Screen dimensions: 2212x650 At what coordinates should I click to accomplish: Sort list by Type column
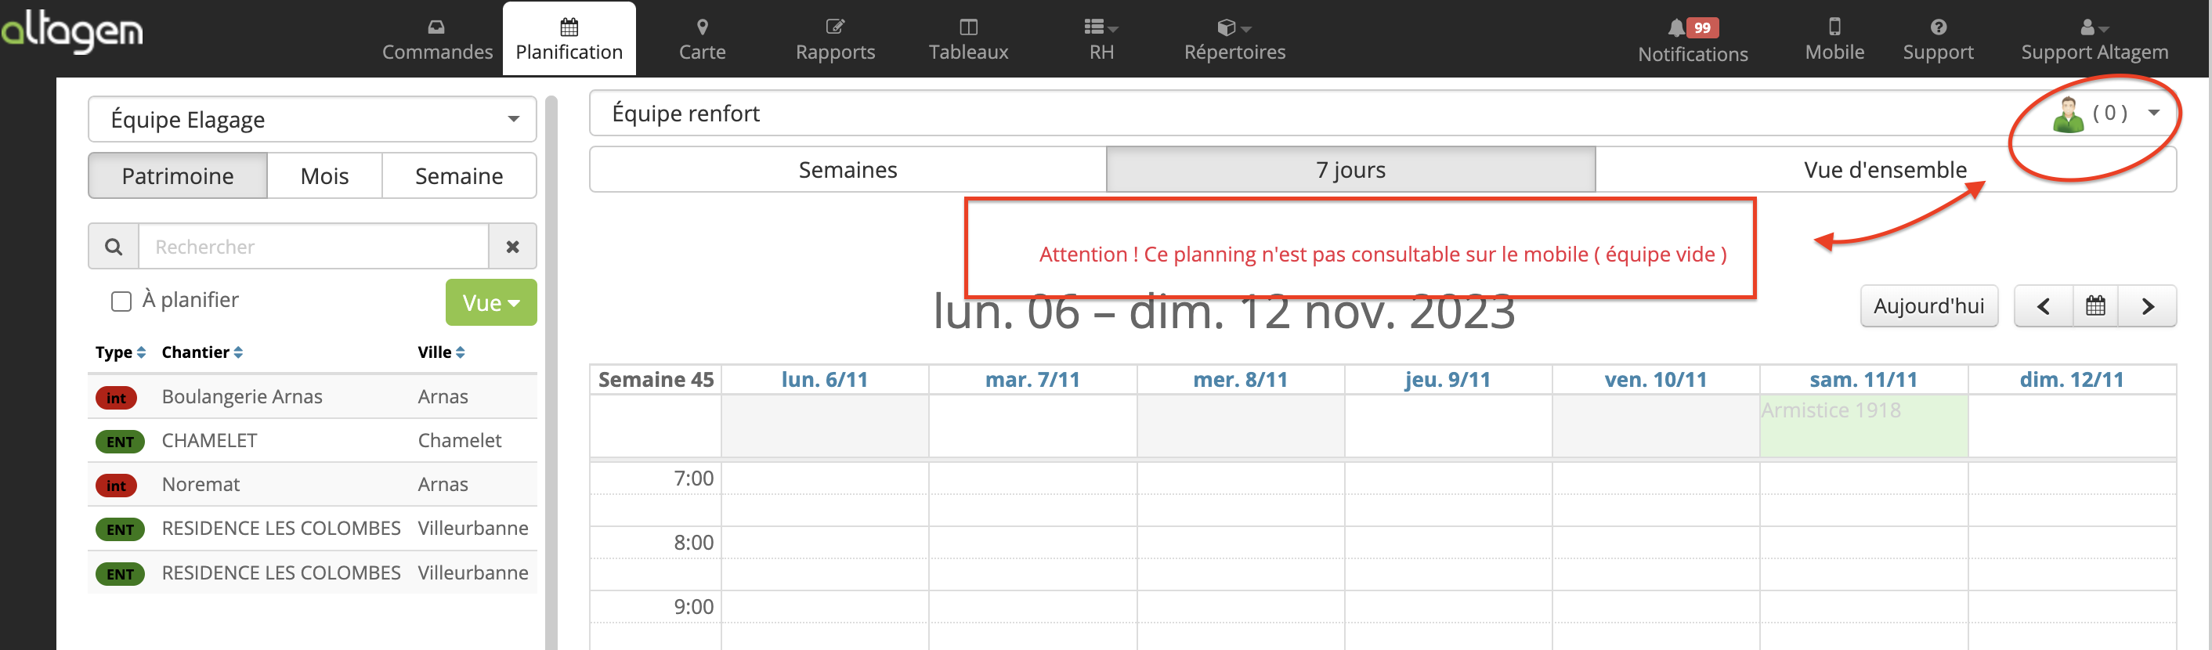[x=120, y=352]
